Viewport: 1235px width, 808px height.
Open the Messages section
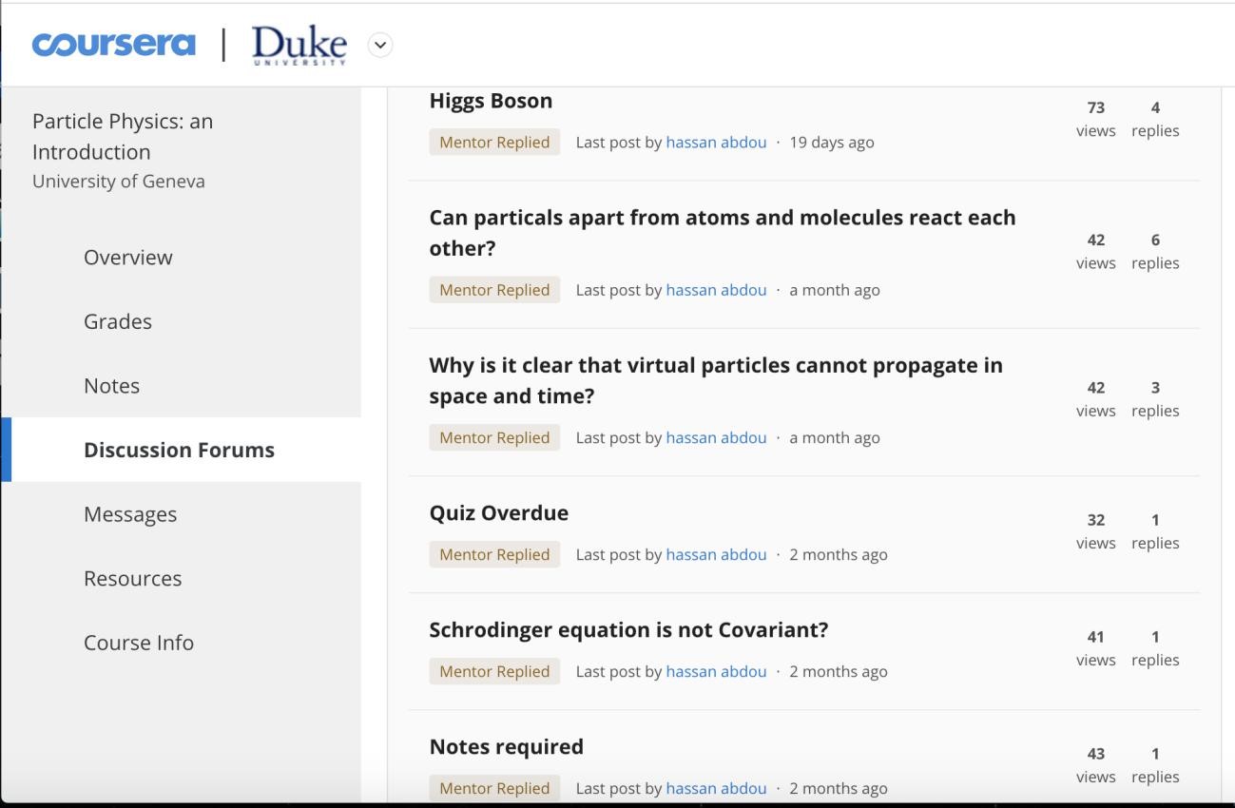[x=129, y=513]
